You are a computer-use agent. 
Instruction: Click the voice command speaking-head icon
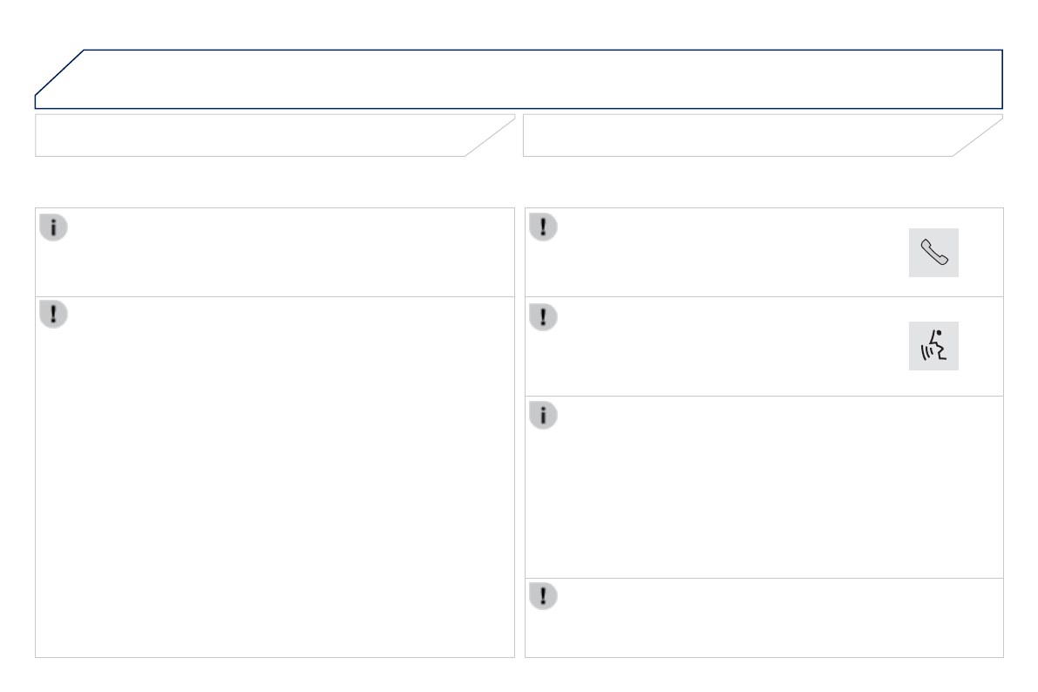coord(933,345)
